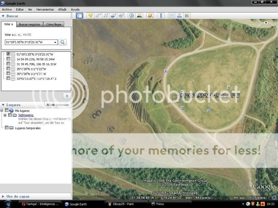Click the result icon beside 31 39 45.70N
278x208 pixels.
[13, 64]
